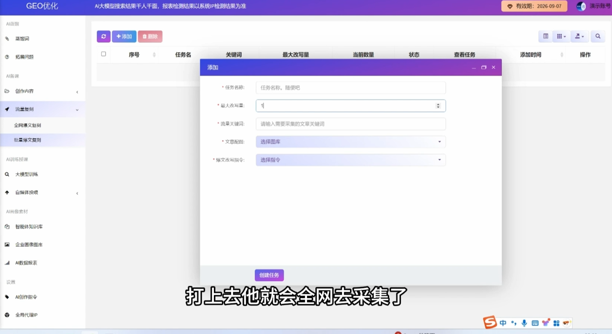The image size is (612, 334).
Task: Open the 爆文改写指令 选择指令 dropdown
Action: 350,160
